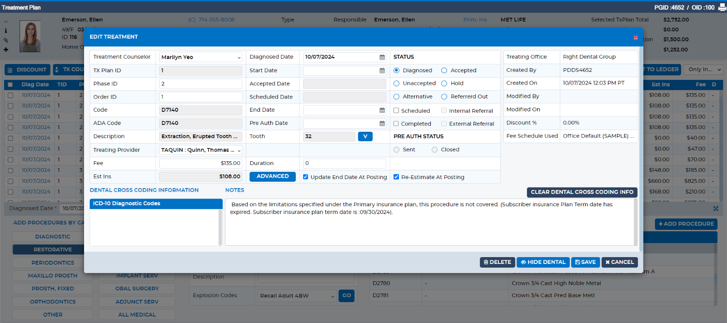Open the Only In... dropdown
Viewport: 727px width, 323px height.
tap(702, 70)
